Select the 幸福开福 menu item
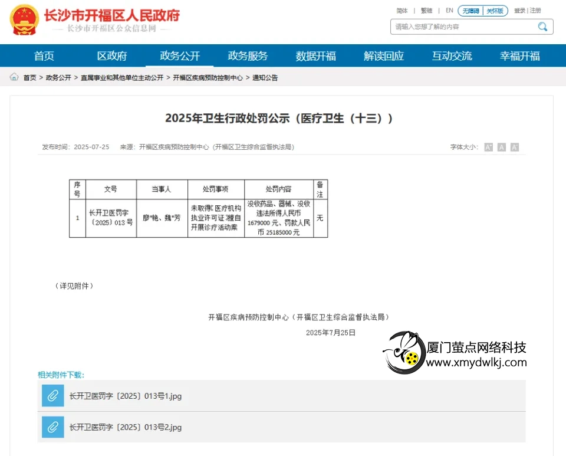 519,55
